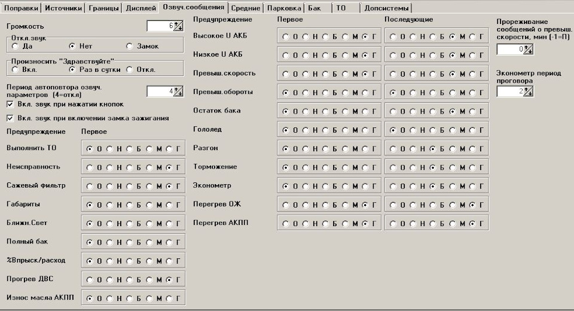
Task: Choose Вкл. for Произносить Здравствуйте
Action: tap(25, 69)
